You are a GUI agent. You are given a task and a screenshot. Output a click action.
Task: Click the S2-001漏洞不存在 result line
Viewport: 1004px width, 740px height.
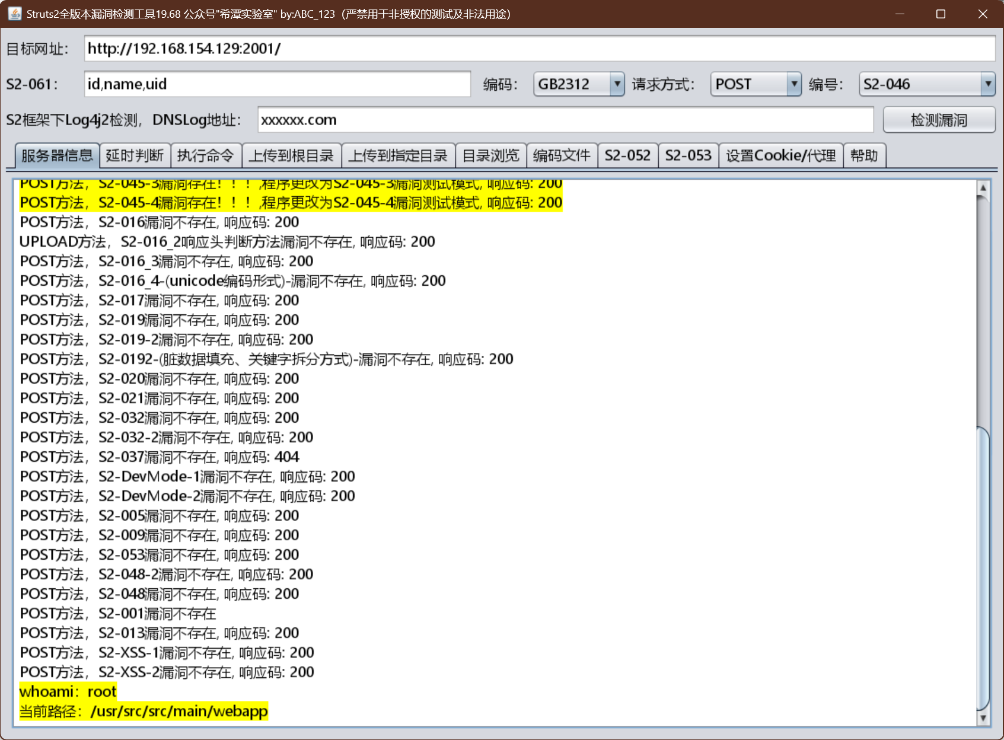pos(118,614)
